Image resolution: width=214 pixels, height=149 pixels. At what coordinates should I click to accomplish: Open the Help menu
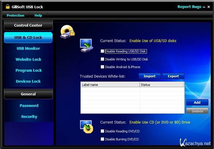pos(38,15)
